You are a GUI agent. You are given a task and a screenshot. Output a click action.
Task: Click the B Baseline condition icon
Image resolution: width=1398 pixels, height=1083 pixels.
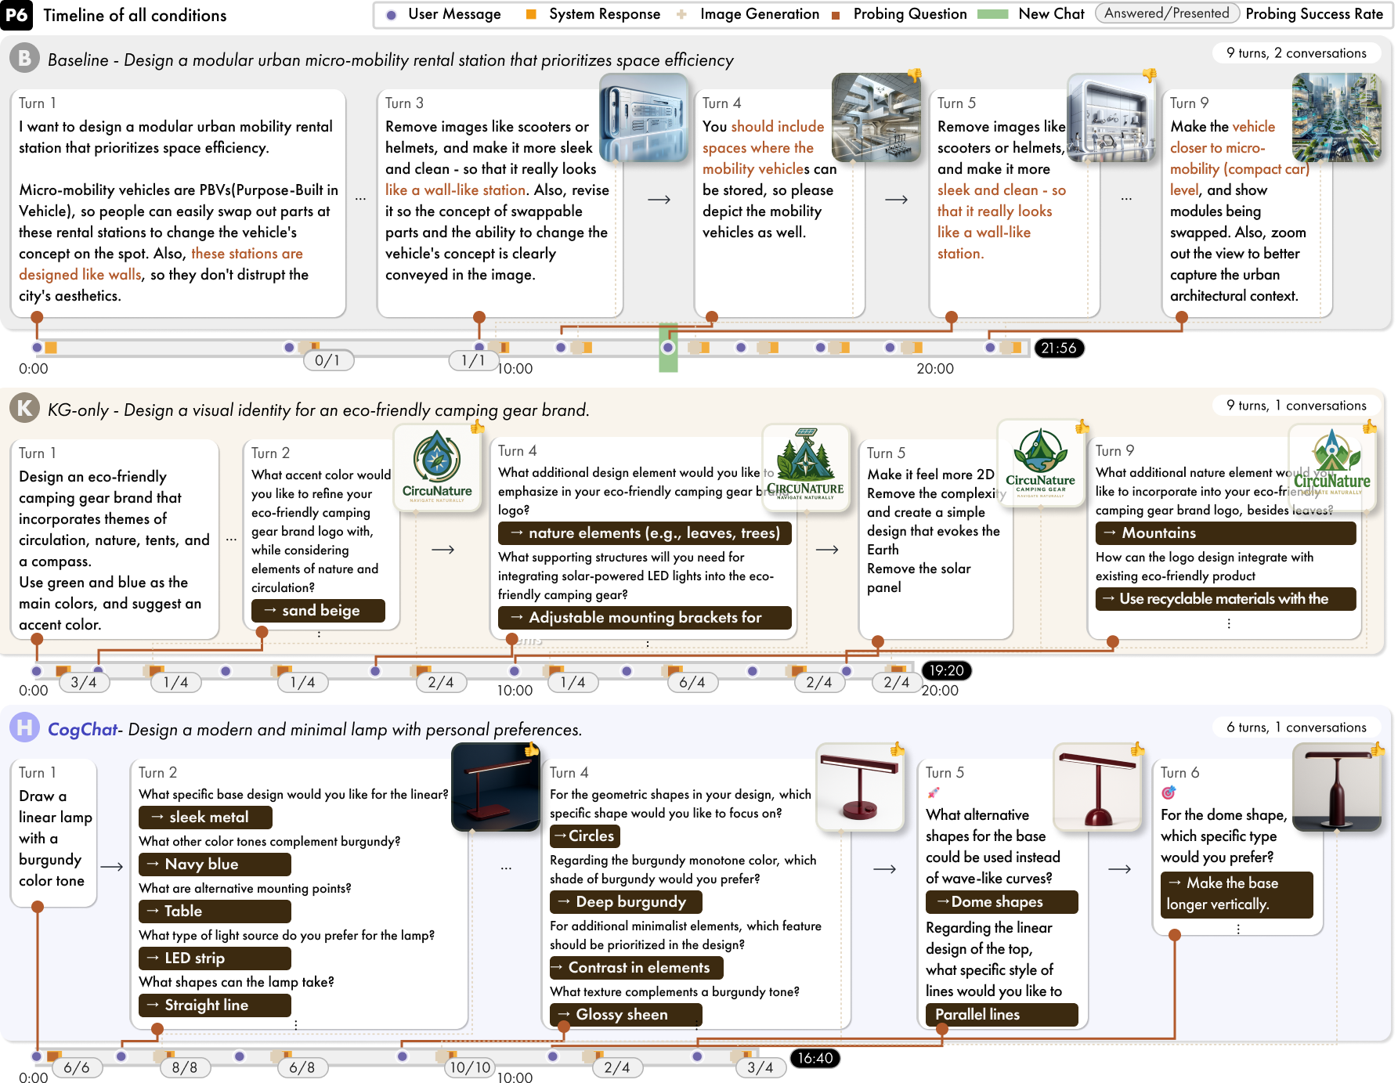click(x=24, y=59)
